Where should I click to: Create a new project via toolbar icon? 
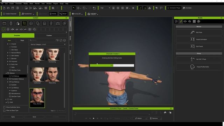[x=4, y=8]
